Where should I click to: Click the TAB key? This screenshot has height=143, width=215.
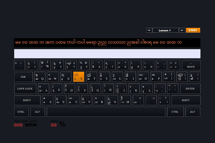click(23, 77)
